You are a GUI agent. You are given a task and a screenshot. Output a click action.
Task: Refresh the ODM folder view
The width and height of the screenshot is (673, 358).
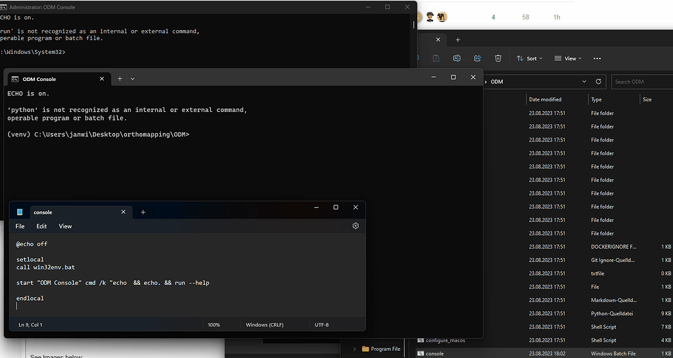click(x=598, y=82)
